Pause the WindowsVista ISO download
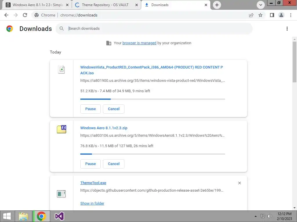Image resolution: width=297 pixels, height=222 pixels. 90,109
